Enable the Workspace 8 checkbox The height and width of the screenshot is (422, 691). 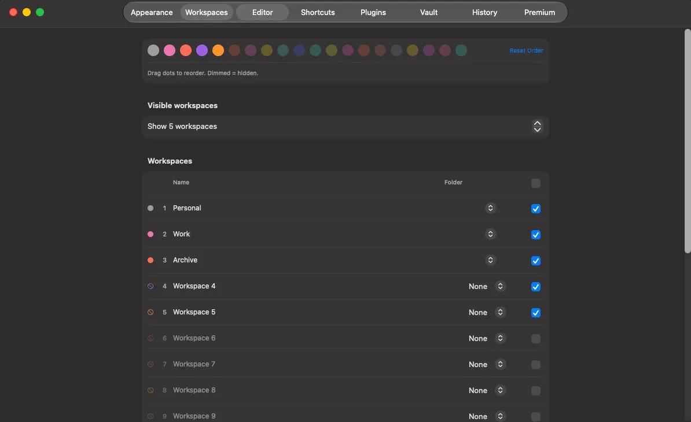(x=535, y=390)
